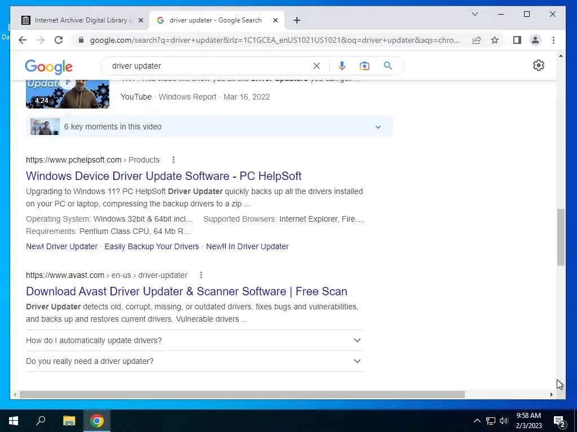Open the taskbar clock showing 9:58 AM
Screen dimensions: 577x432
(x=529, y=421)
